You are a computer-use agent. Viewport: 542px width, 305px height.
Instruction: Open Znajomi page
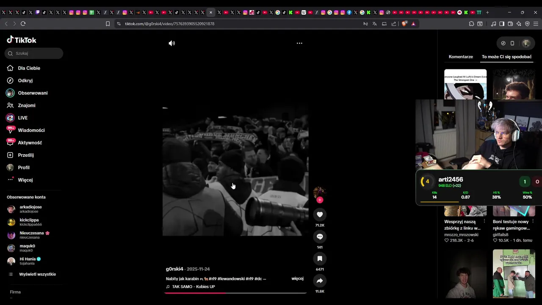pyautogui.click(x=27, y=105)
